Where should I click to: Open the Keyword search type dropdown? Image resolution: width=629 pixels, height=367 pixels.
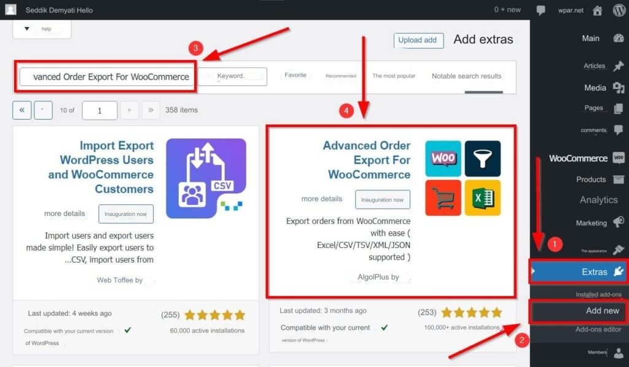coord(233,76)
